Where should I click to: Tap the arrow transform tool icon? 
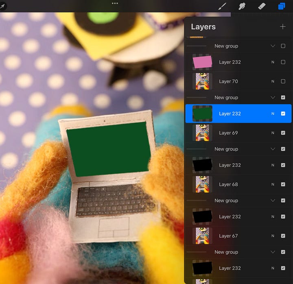(3, 6)
